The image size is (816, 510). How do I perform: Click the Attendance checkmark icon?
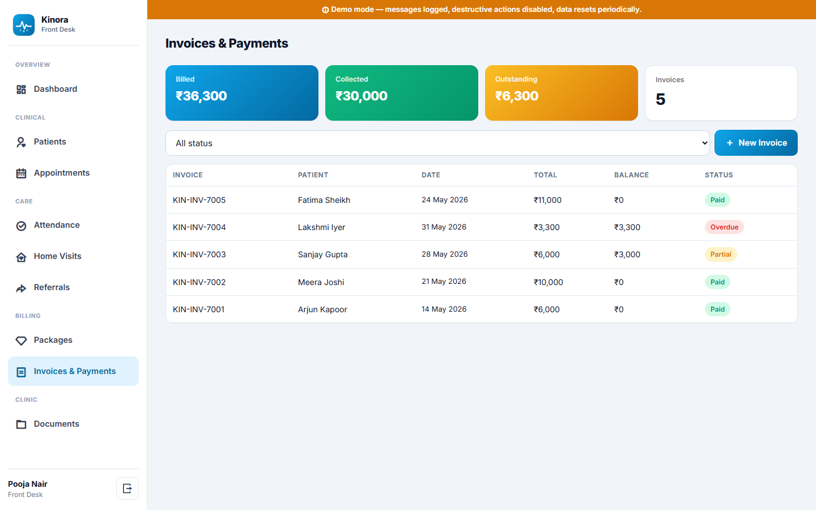click(x=22, y=226)
